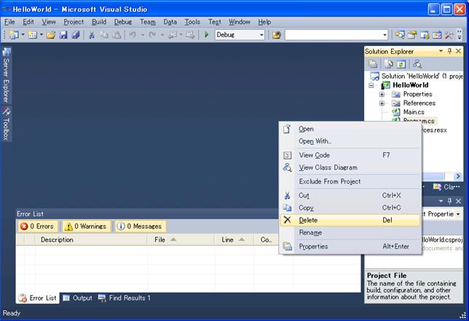Choose Rename in the context menu
This screenshot has height=321, width=469.
350,232
